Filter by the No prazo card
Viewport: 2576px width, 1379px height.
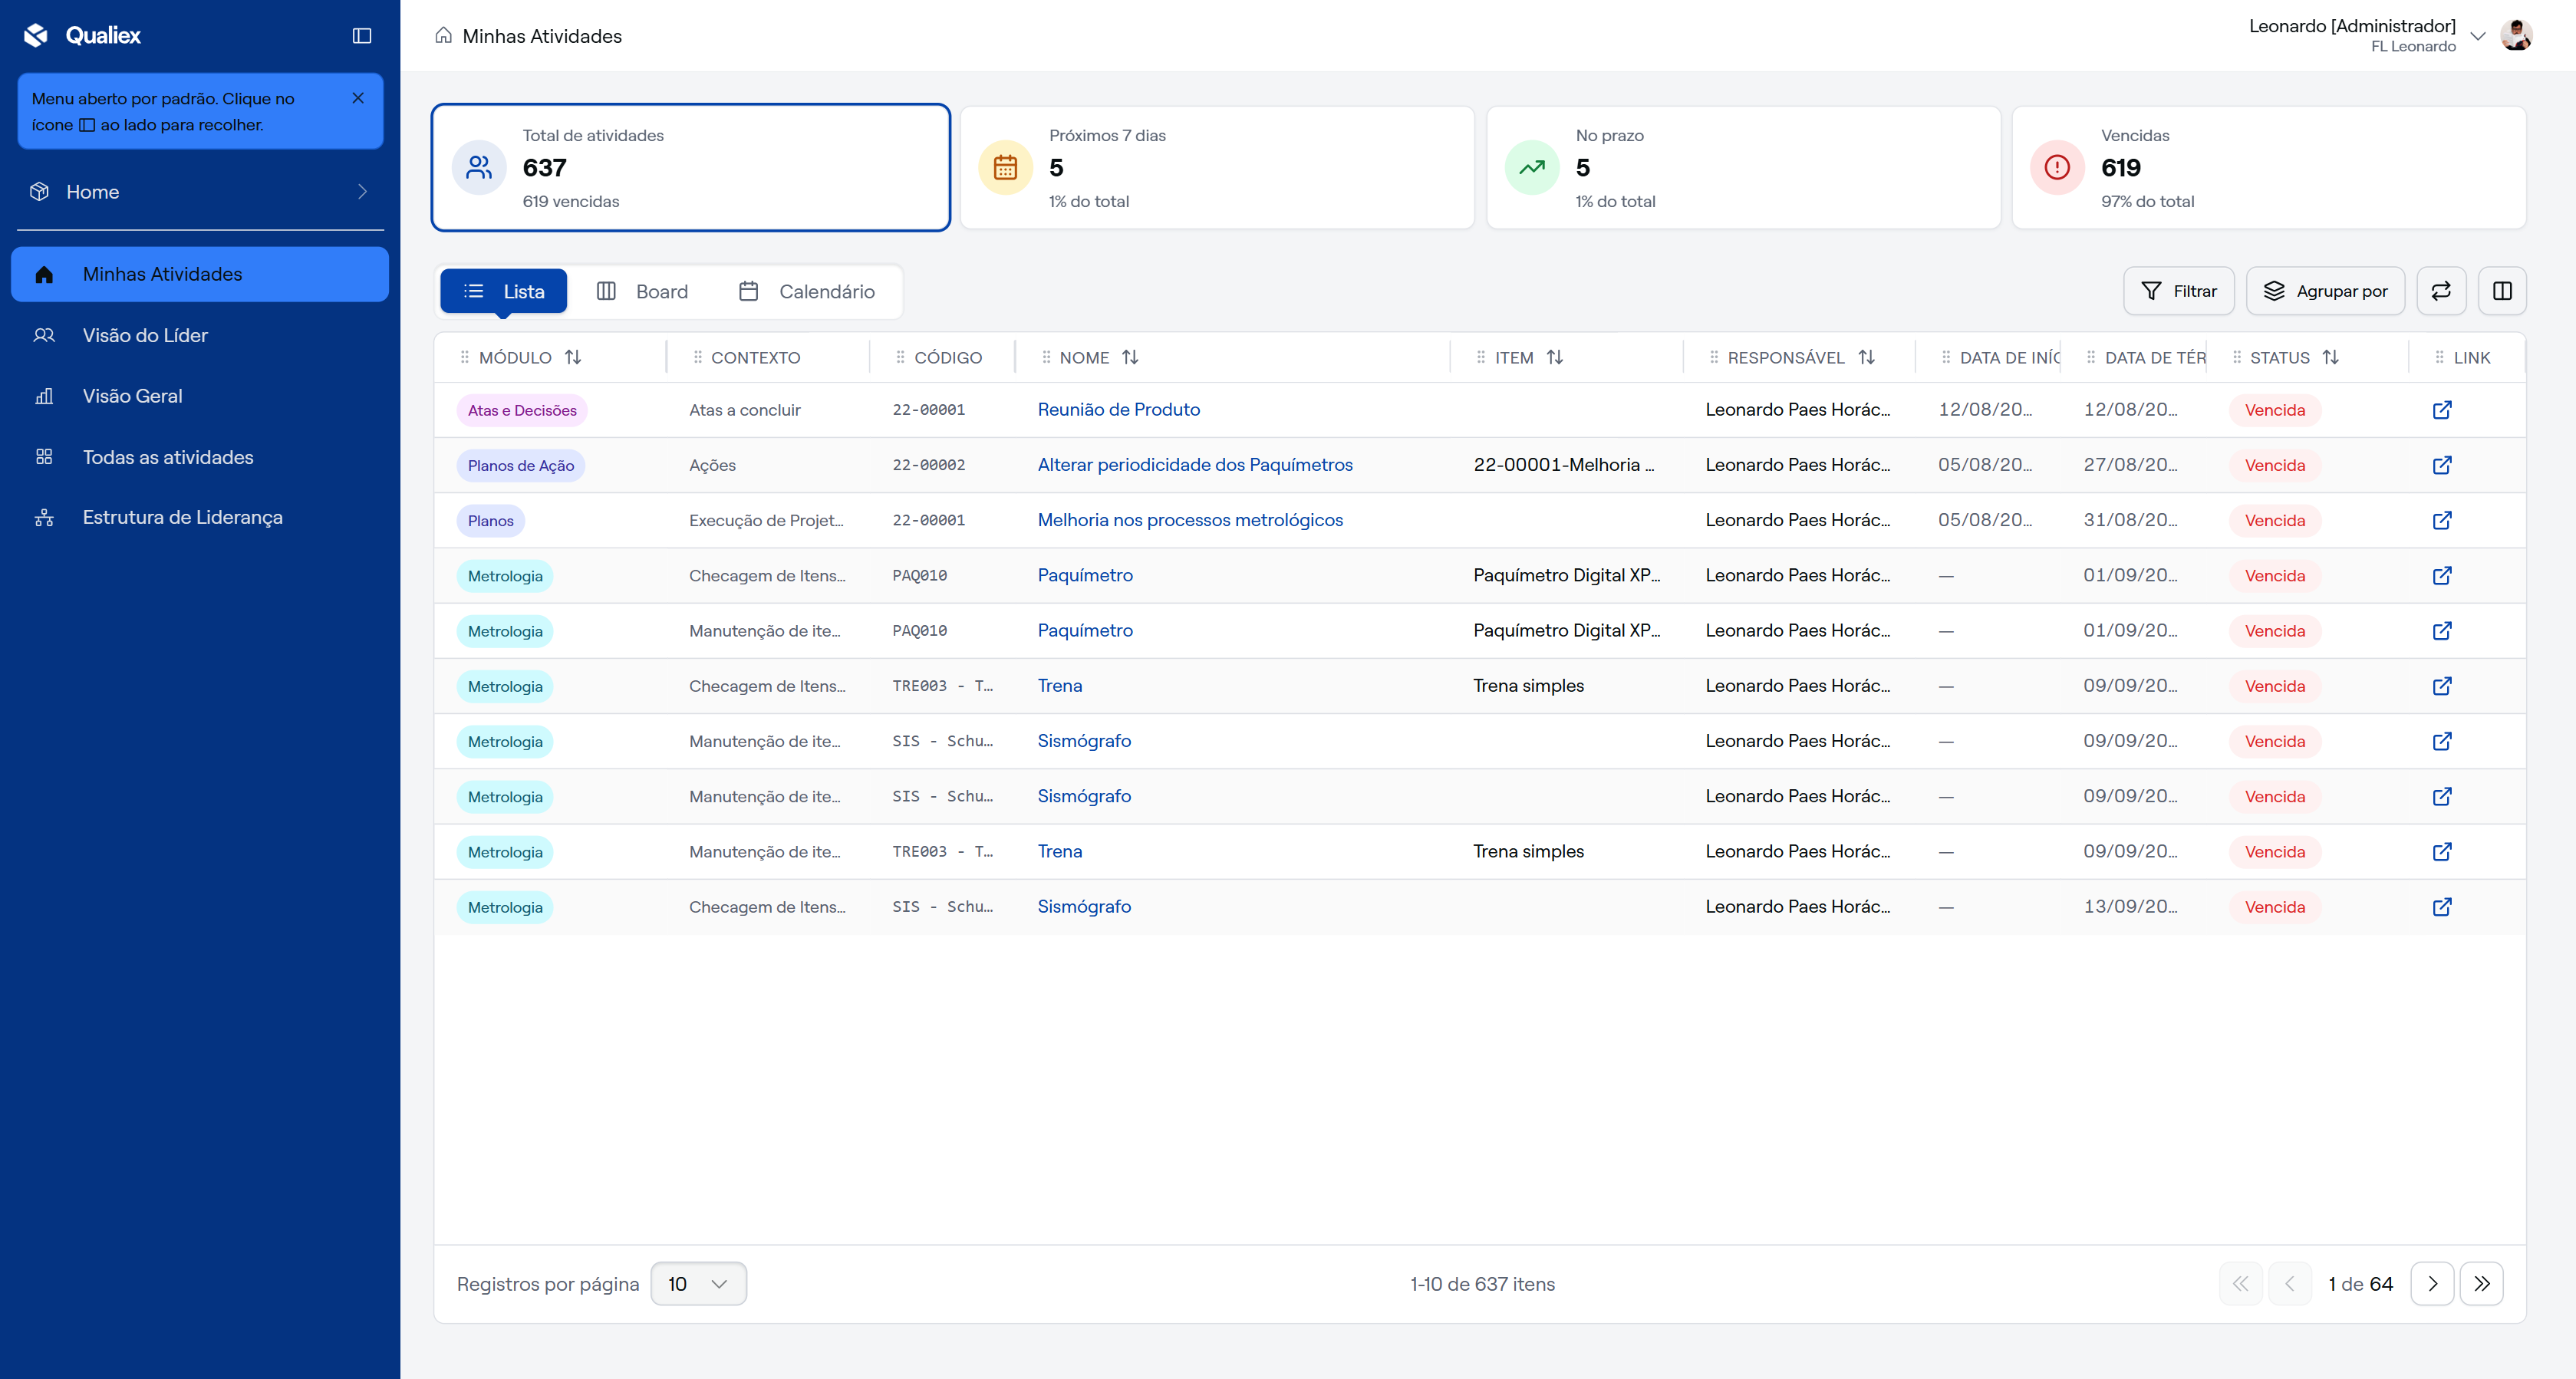(1743, 168)
